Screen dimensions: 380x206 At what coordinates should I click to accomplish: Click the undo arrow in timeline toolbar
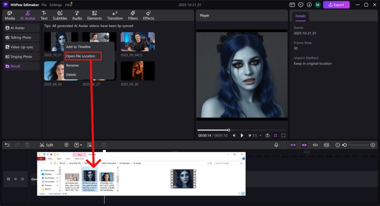[x=7, y=145]
